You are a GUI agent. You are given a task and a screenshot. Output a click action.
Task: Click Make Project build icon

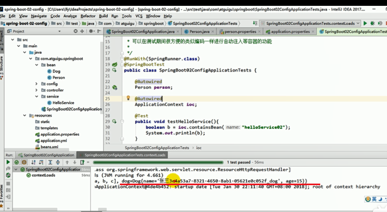pos(255,23)
